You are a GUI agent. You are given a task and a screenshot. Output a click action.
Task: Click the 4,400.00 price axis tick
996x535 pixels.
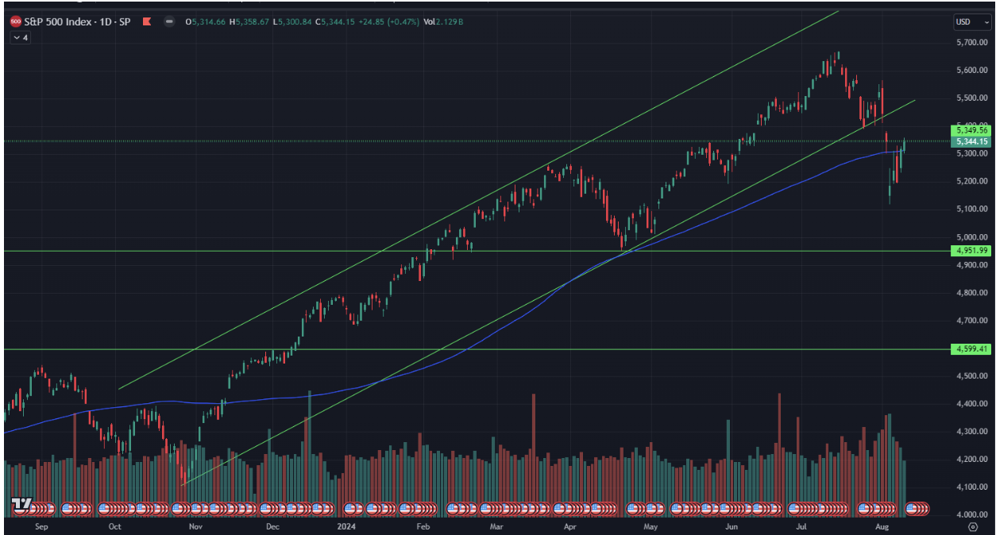pyautogui.click(x=971, y=403)
